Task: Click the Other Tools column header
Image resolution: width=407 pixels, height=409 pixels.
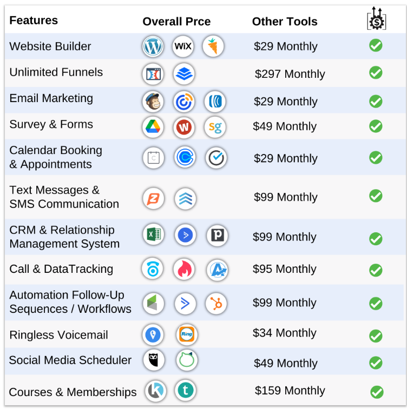Action: [285, 22]
